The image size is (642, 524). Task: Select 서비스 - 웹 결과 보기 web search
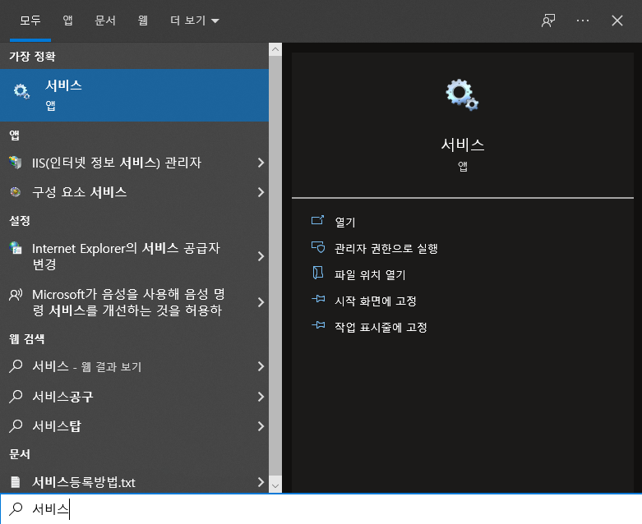(x=134, y=366)
